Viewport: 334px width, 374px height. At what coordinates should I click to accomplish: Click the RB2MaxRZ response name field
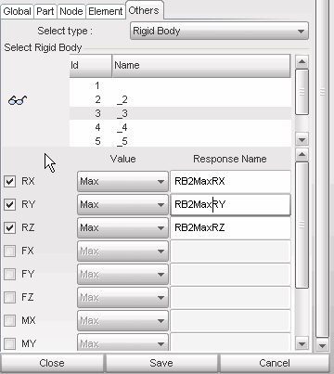click(230, 227)
